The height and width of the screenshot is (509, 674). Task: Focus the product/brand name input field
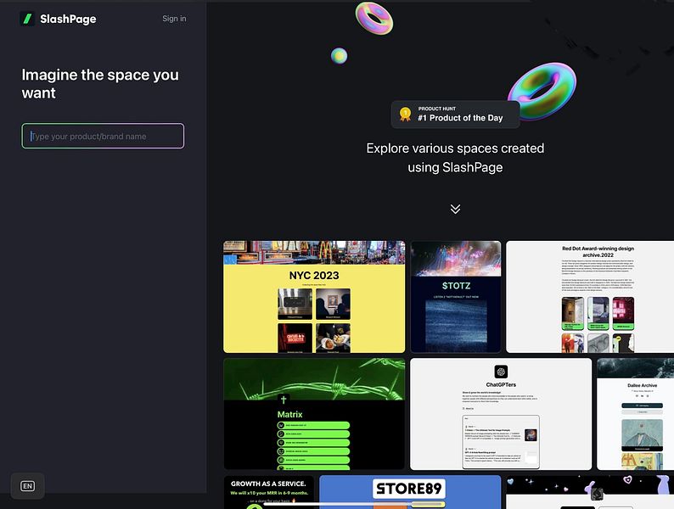click(103, 136)
